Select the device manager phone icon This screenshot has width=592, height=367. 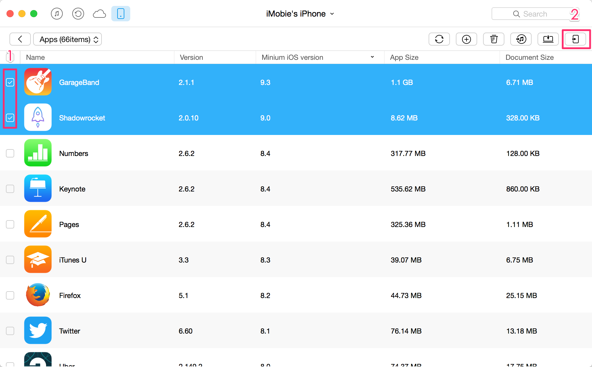(x=121, y=14)
